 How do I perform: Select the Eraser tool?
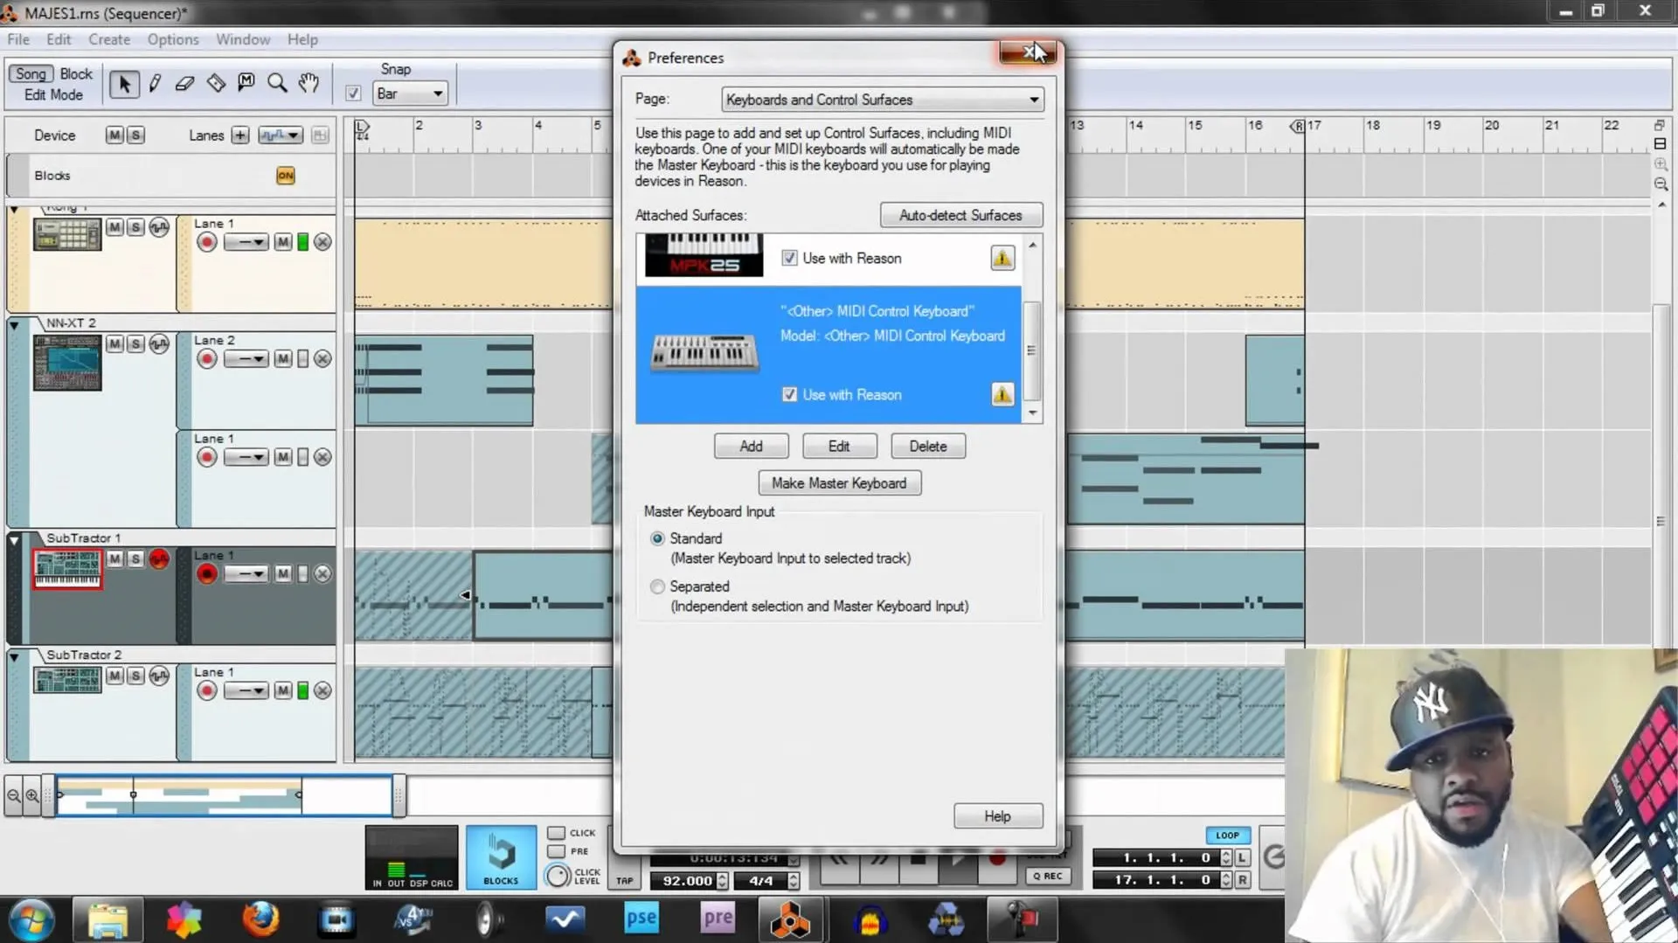[x=184, y=83]
